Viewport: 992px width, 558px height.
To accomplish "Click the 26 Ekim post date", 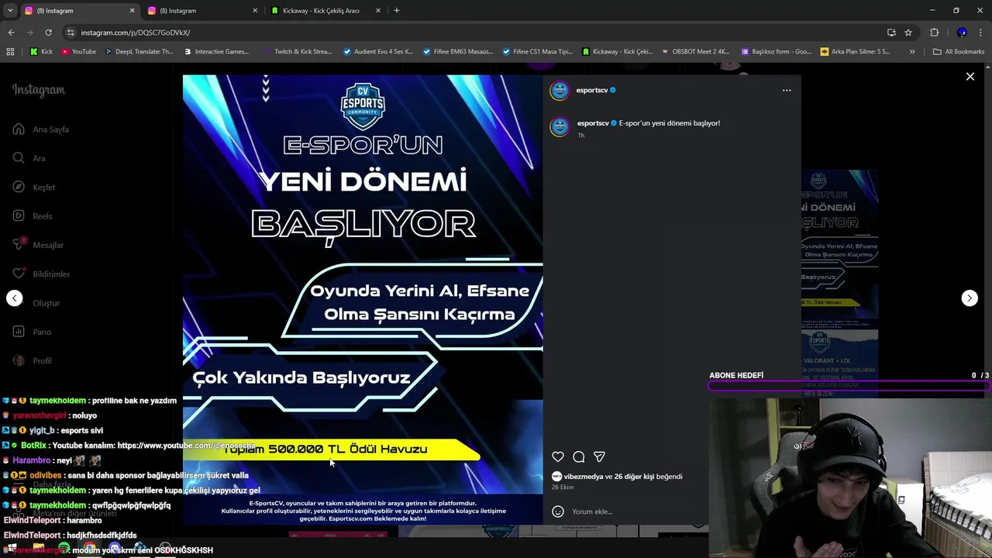I will point(563,487).
